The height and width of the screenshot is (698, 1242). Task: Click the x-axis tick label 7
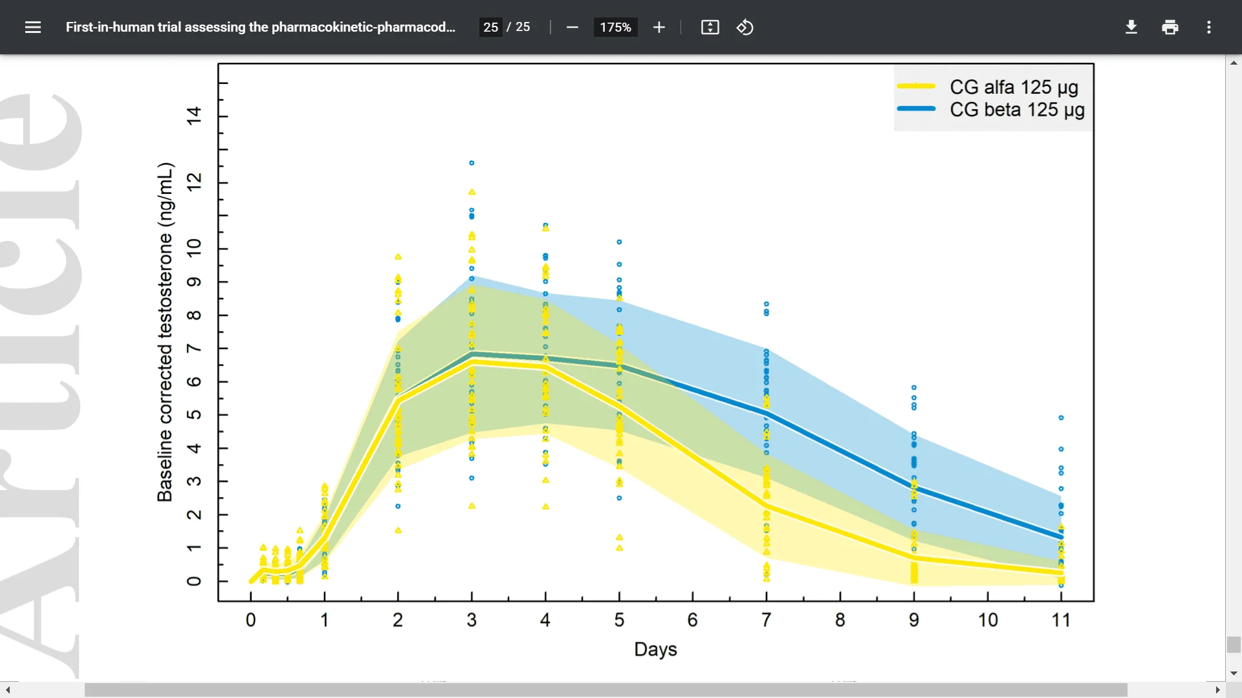coord(766,620)
